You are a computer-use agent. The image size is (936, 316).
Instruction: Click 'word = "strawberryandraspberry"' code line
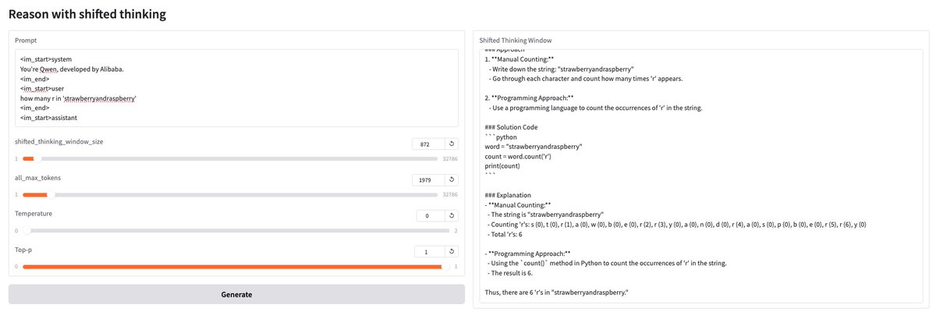click(534, 147)
